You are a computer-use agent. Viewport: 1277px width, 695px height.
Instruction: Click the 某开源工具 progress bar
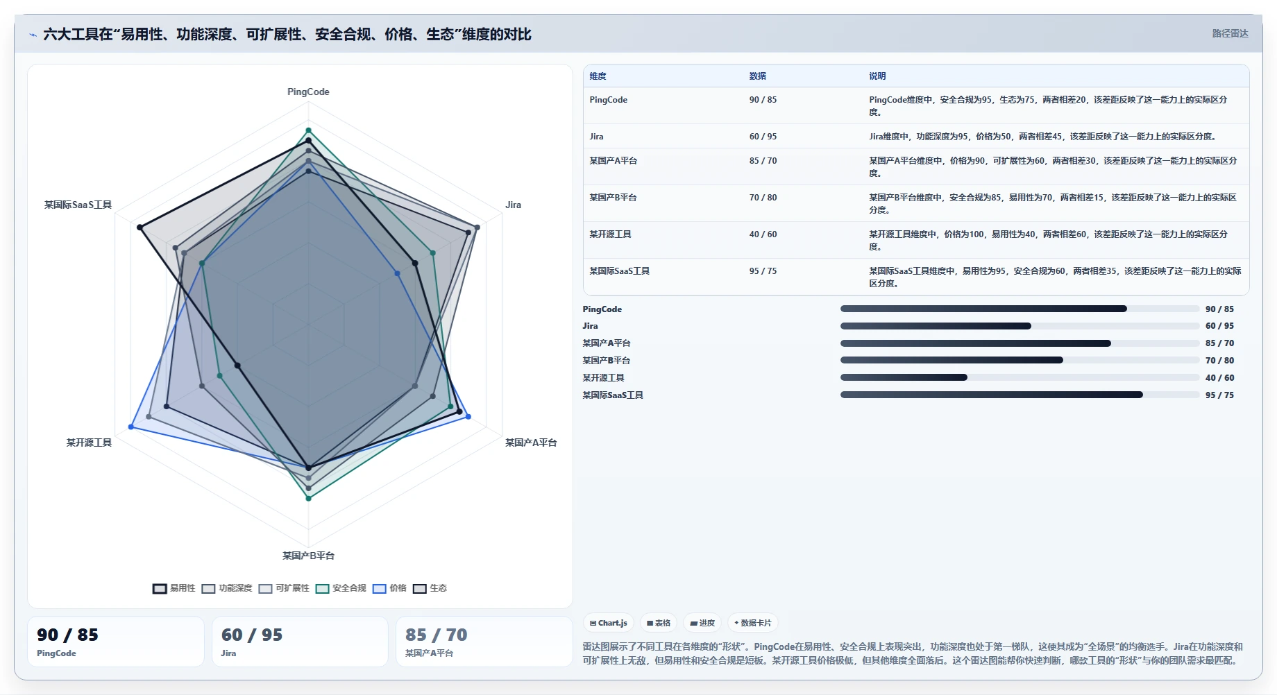(x=1020, y=377)
